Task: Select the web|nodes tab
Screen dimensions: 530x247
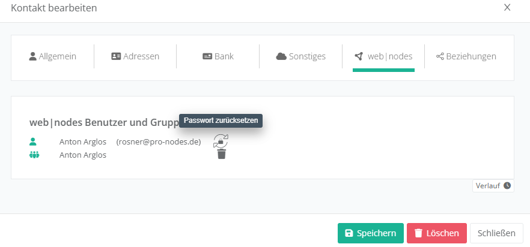Action: point(383,56)
